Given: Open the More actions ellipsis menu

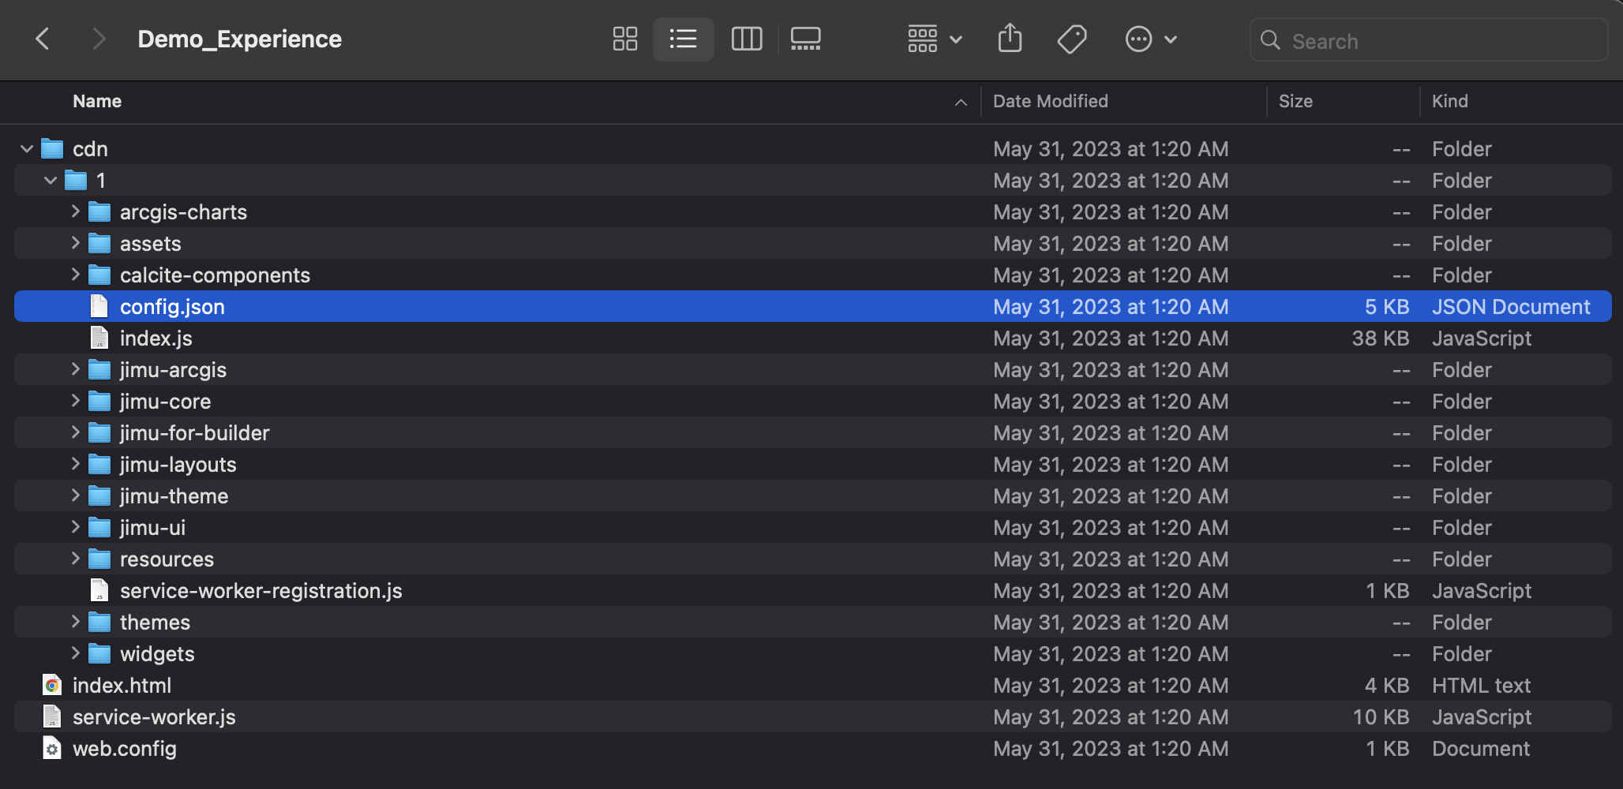Looking at the screenshot, I should 1150,39.
